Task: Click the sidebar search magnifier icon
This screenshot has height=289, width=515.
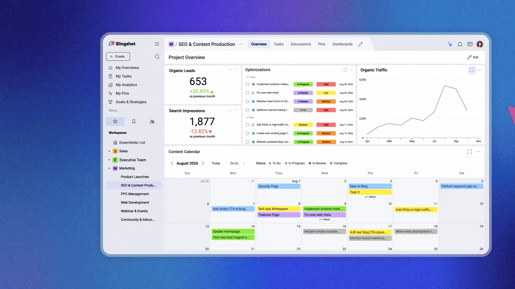Action: tap(157, 56)
